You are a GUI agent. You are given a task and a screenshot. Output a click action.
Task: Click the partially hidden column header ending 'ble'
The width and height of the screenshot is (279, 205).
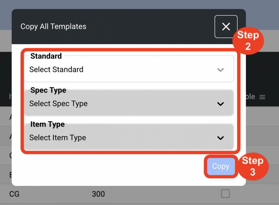click(250, 97)
